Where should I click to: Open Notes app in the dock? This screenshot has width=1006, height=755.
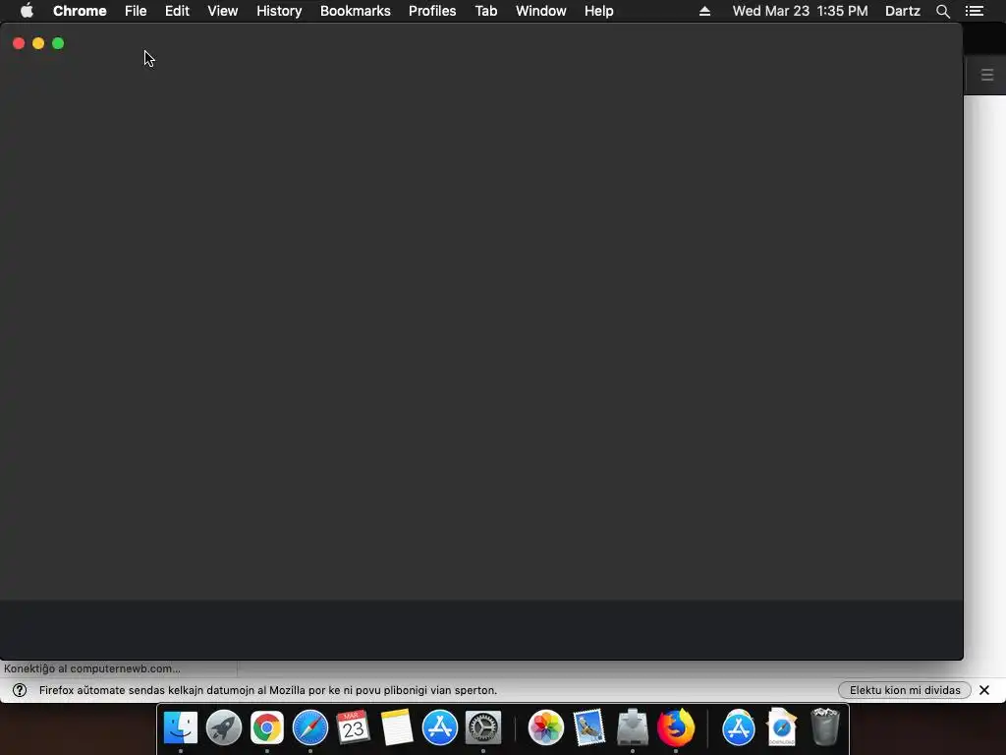[397, 727]
